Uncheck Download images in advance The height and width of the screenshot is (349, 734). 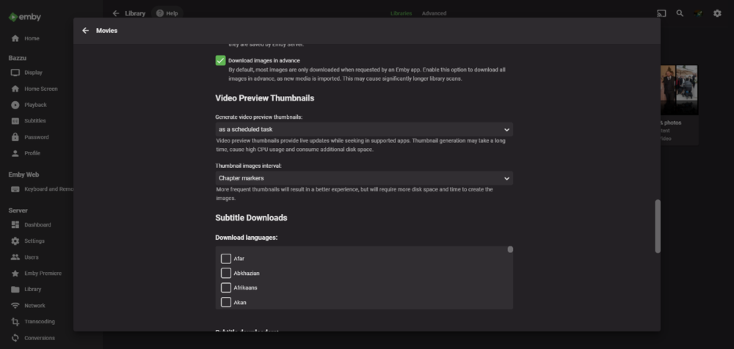pos(220,60)
